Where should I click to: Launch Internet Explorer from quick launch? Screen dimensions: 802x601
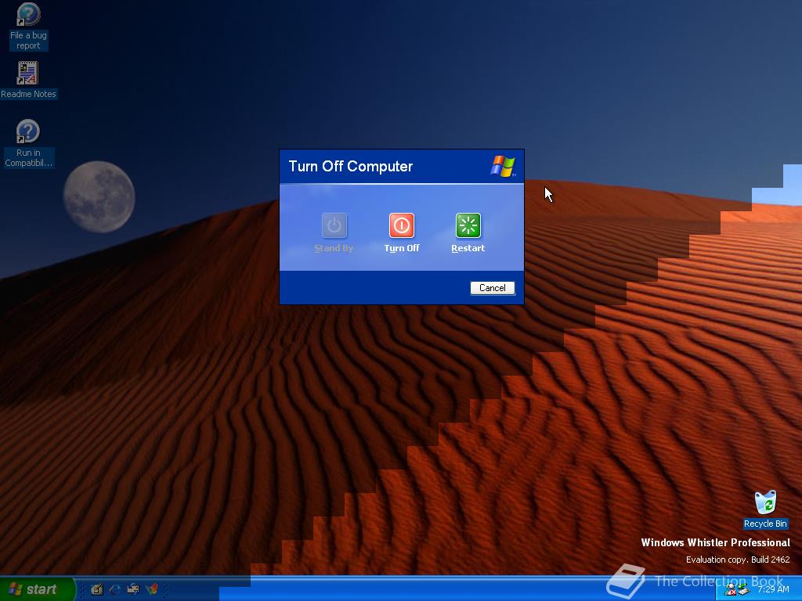[114, 589]
